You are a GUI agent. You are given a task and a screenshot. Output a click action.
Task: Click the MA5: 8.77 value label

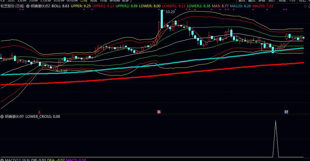coord(220,6)
